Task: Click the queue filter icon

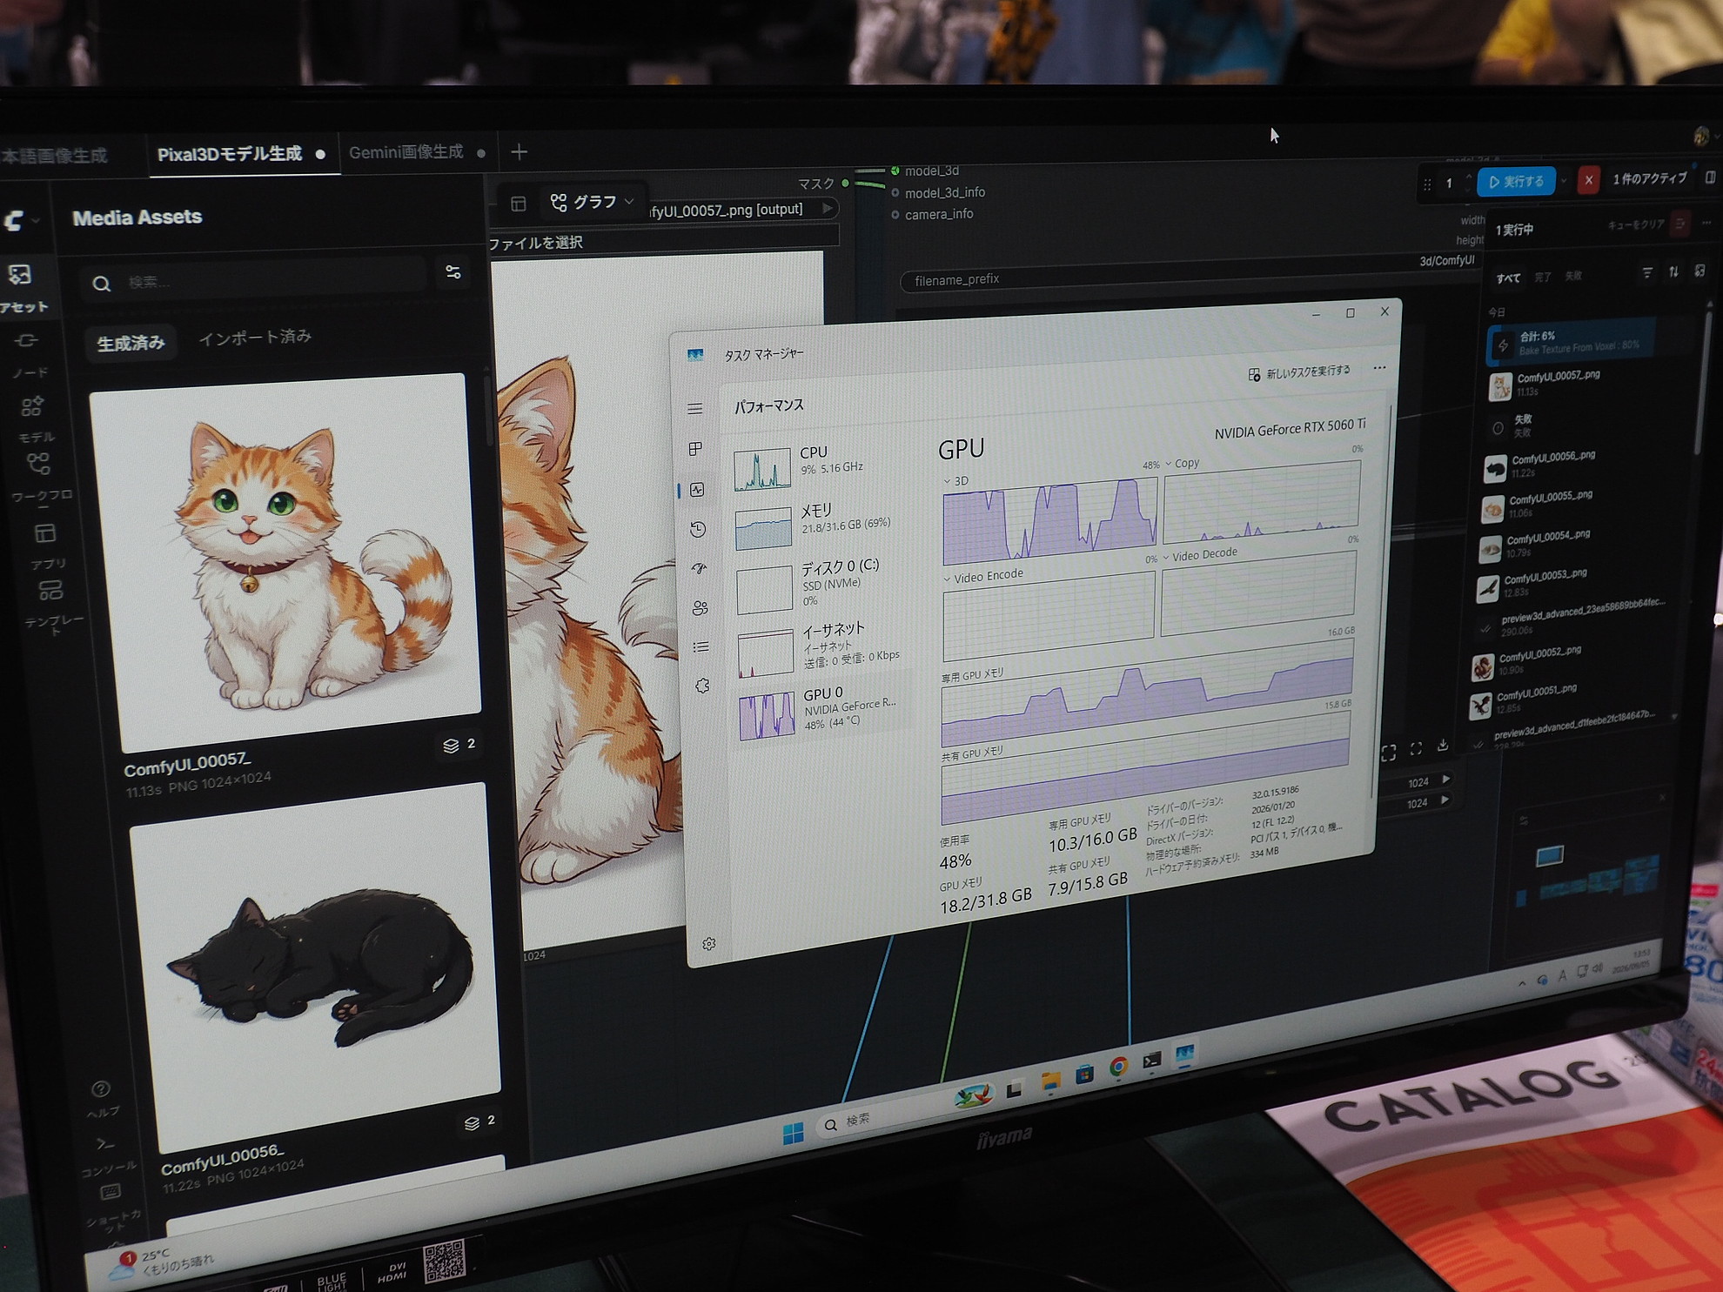Action: [1647, 273]
